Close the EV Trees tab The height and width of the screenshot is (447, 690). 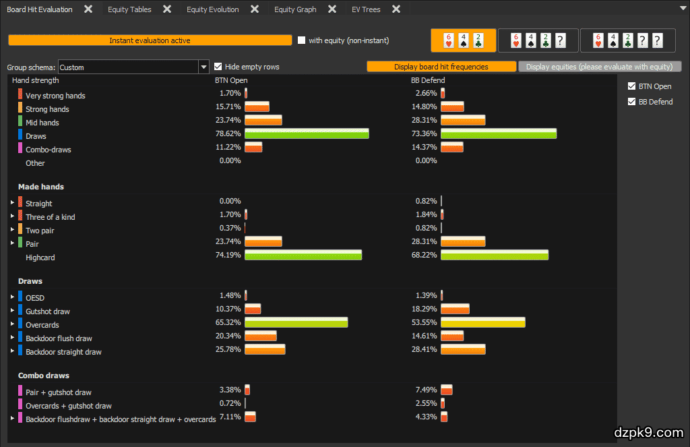pyautogui.click(x=396, y=9)
